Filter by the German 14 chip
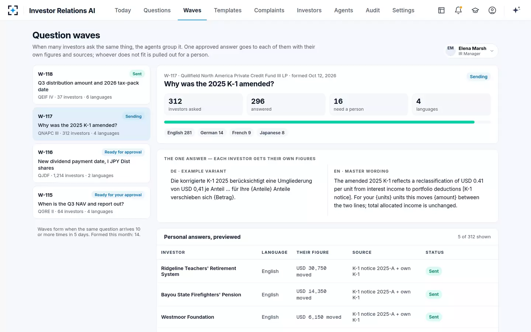Image resolution: width=531 pixels, height=332 pixels. [212, 133]
